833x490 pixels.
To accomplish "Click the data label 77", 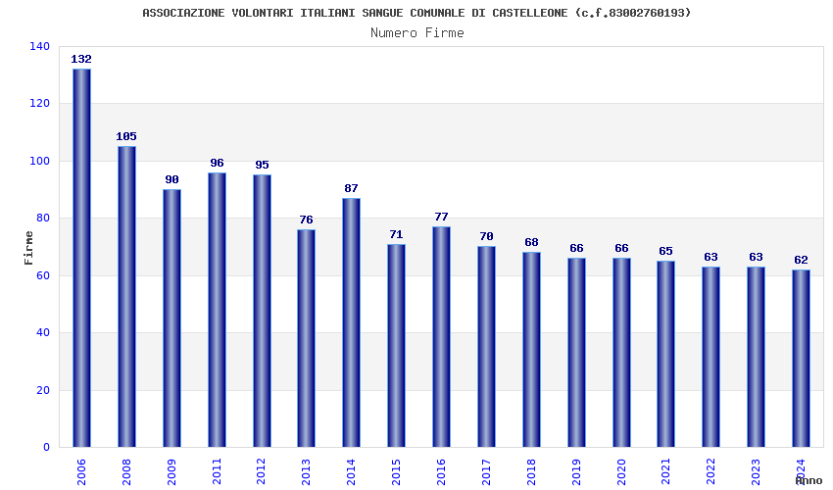I will click(x=441, y=217).
